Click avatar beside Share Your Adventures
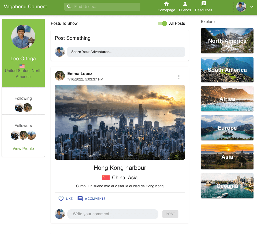This screenshot has height=234, width=257. pyautogui.click(x=60, y=52)
